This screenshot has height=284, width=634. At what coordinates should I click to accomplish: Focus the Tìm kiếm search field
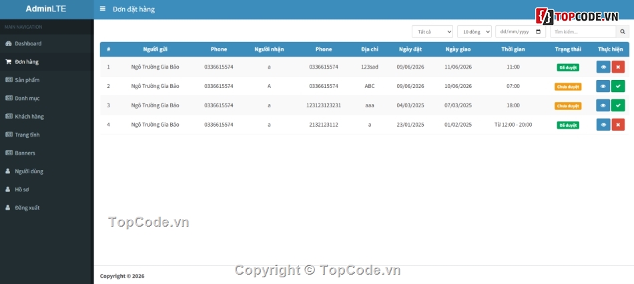click(x=583, y=31)
